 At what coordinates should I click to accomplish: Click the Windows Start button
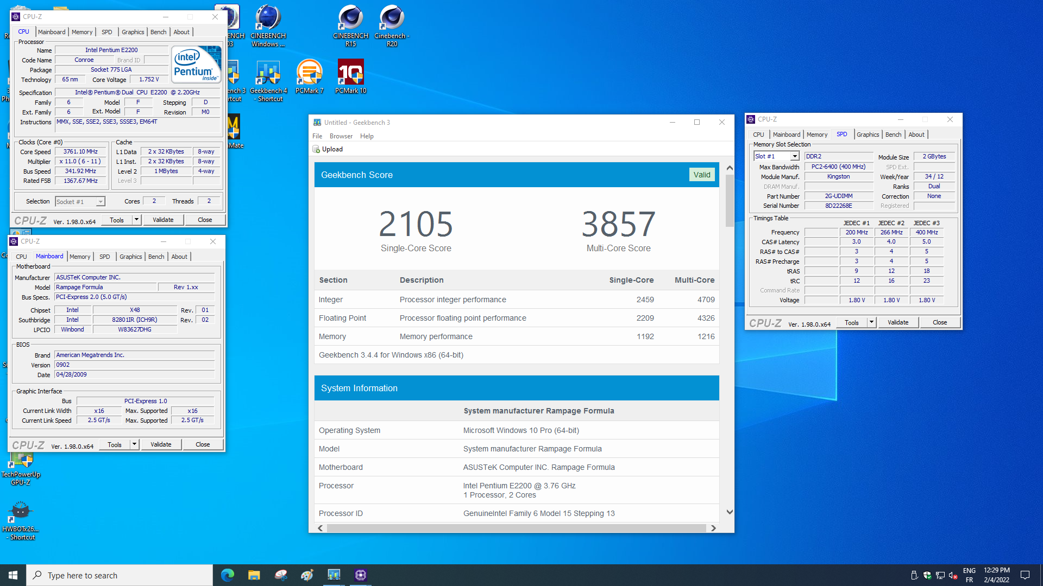[x=13, y=575]
